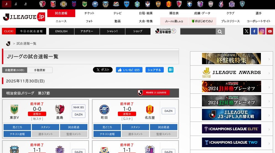
Task: Switch to 自動更新(60秒) auto refresh
Action: pyautogui.click(x=14, y=70)
